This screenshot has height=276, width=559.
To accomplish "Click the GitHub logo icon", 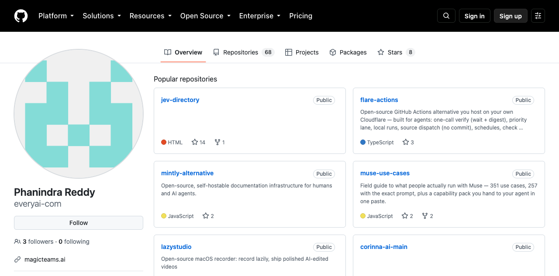I will [21, 16].
